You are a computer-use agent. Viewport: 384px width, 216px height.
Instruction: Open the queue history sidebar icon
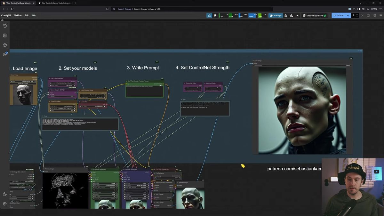[x=5, y=26]
